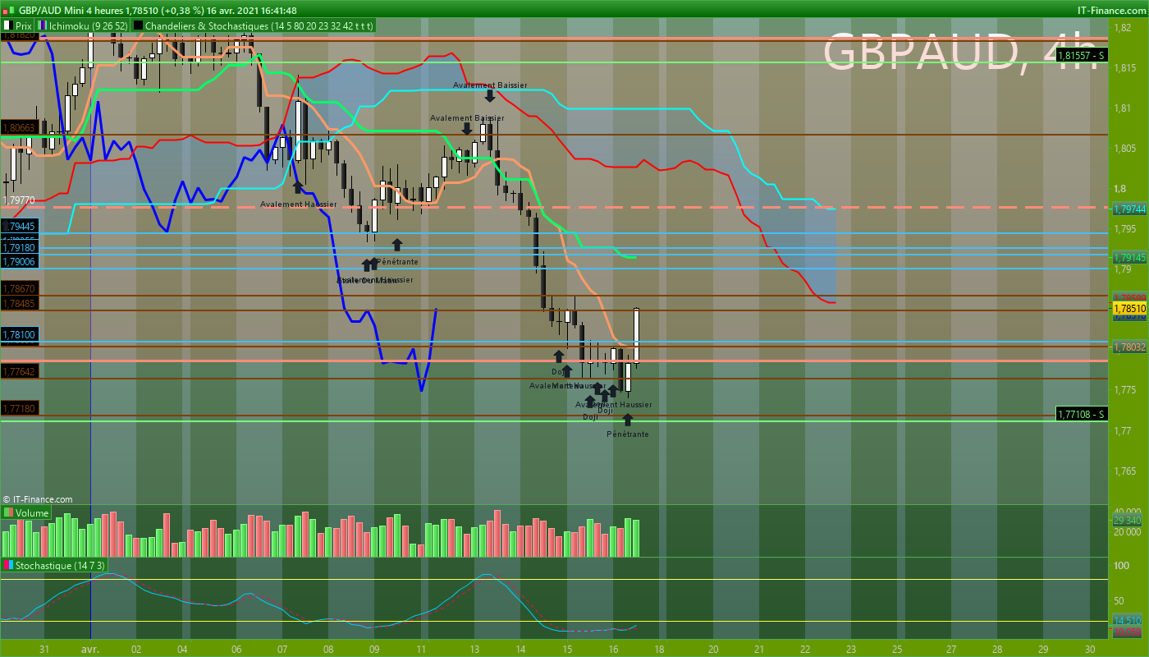Click the Volume panel color icon
Screen dimensions: 1149x657
(8, 513)
